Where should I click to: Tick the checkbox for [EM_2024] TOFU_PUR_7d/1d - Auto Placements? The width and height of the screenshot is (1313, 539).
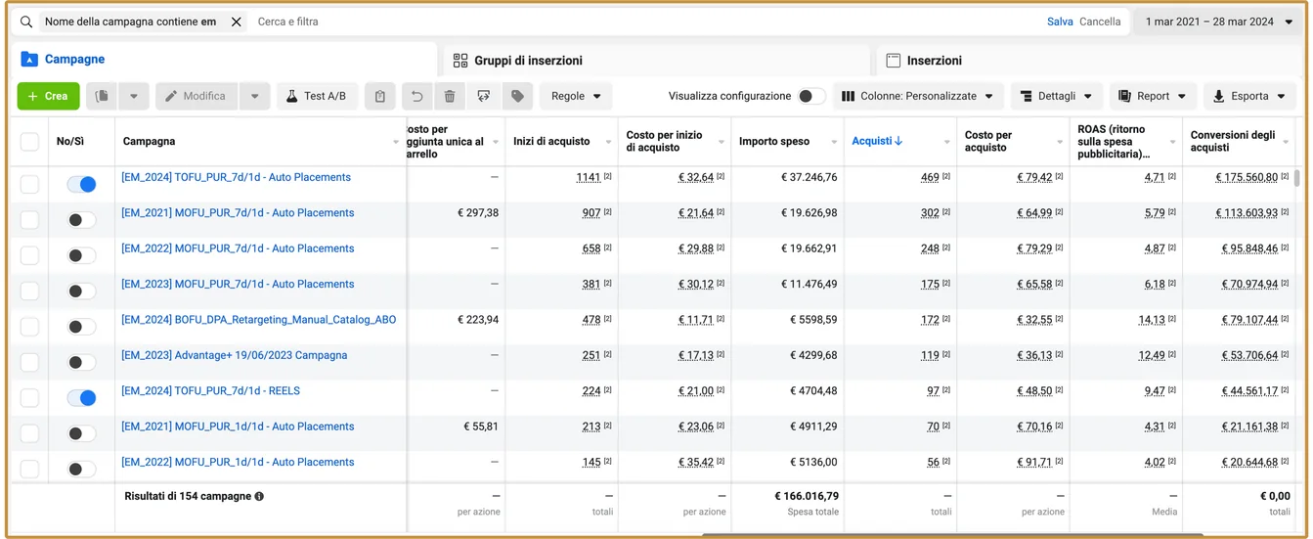click(29, 184)
